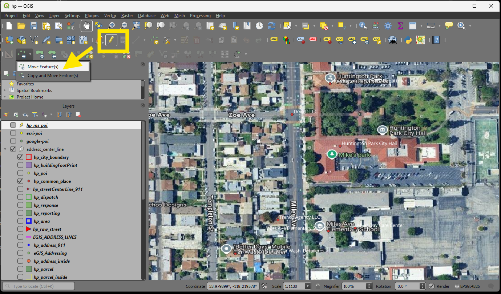Open a project with the folder icon

21,26
